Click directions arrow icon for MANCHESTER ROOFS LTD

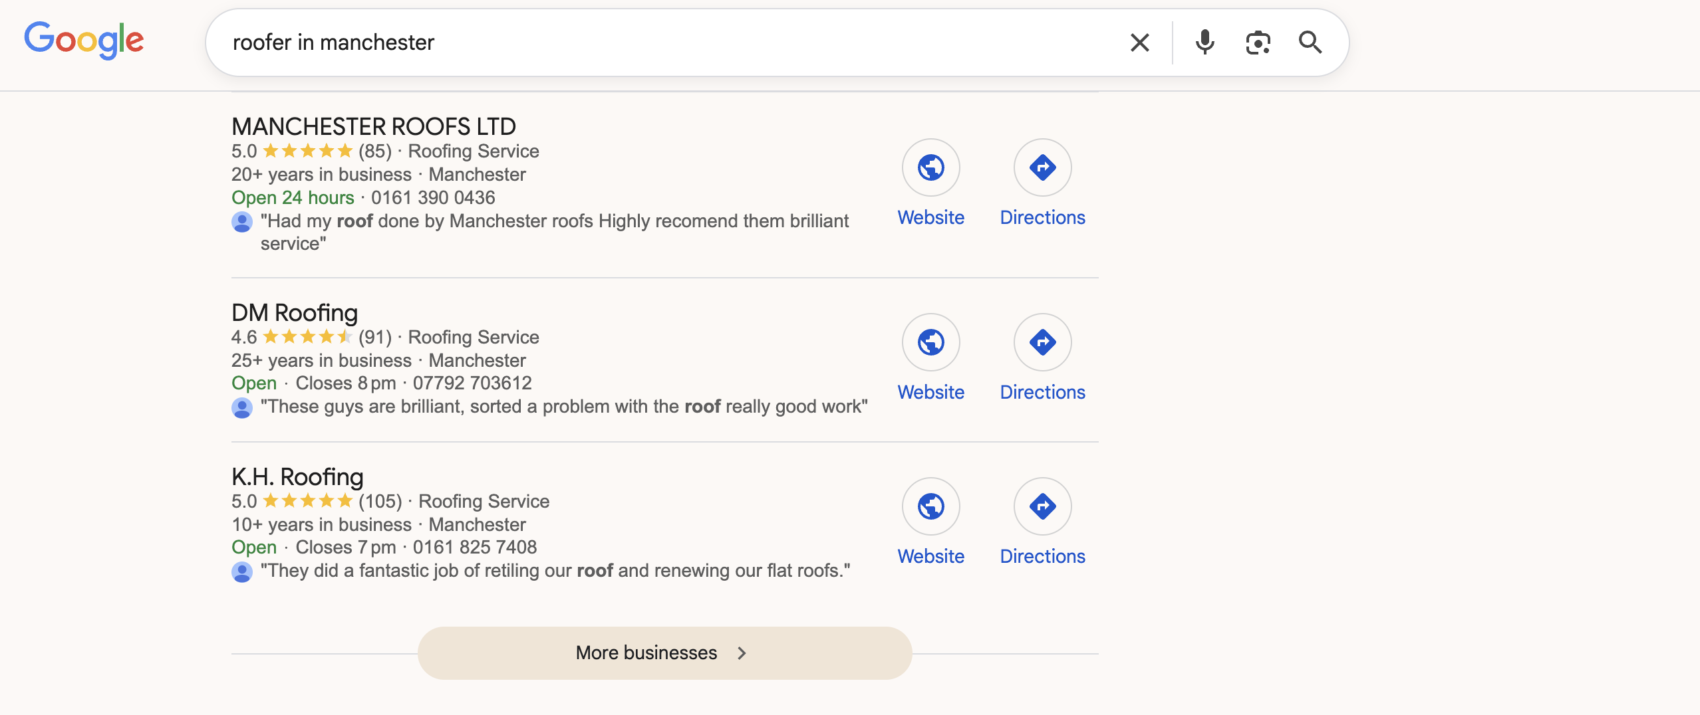click(1043, 167)
